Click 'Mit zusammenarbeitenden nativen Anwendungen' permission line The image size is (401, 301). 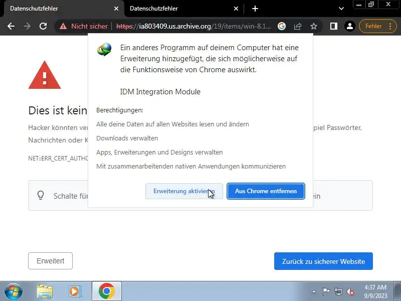point(191,167)
